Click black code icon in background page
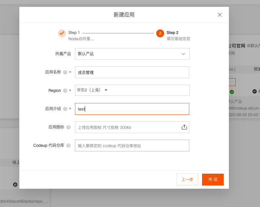260x207 pixels. click(254, 91)
